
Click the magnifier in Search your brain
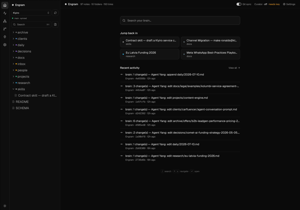[x=124, y=21]
